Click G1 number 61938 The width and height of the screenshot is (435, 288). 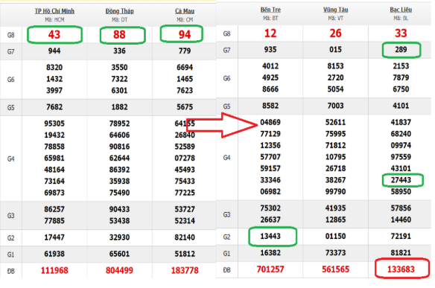(x=54, y=254)
